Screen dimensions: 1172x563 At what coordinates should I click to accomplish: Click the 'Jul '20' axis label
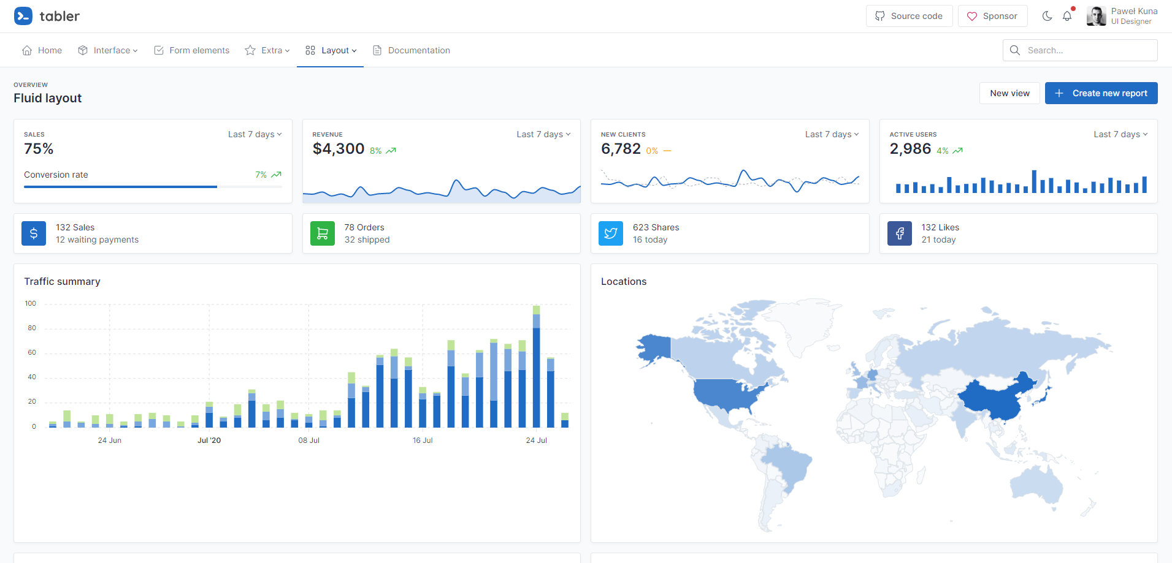coord(209,440)
